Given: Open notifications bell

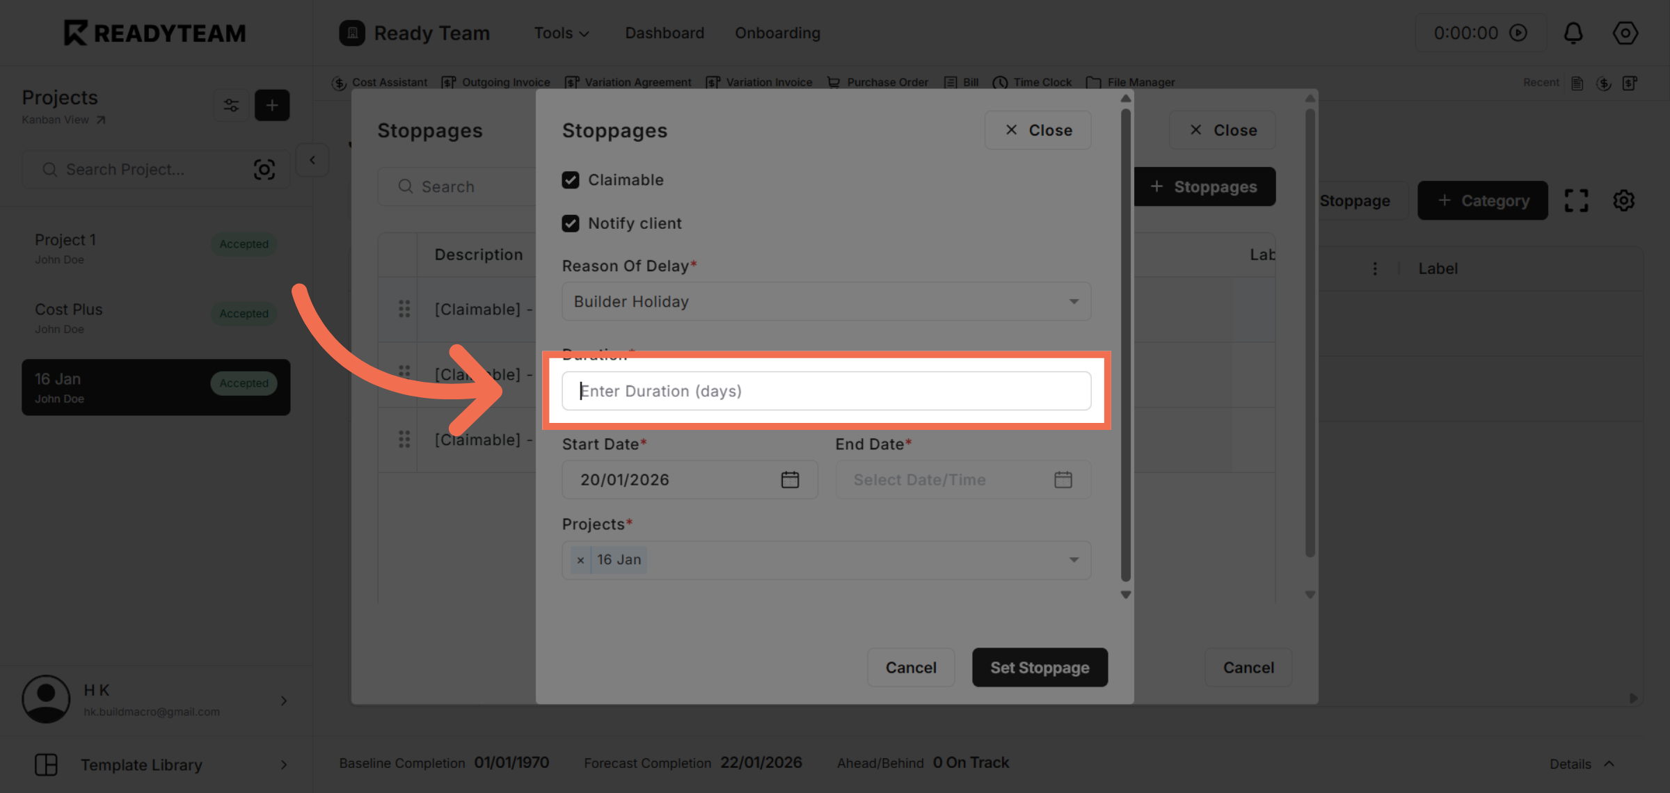Looking at the screenshot, I should pos(1573,33).
